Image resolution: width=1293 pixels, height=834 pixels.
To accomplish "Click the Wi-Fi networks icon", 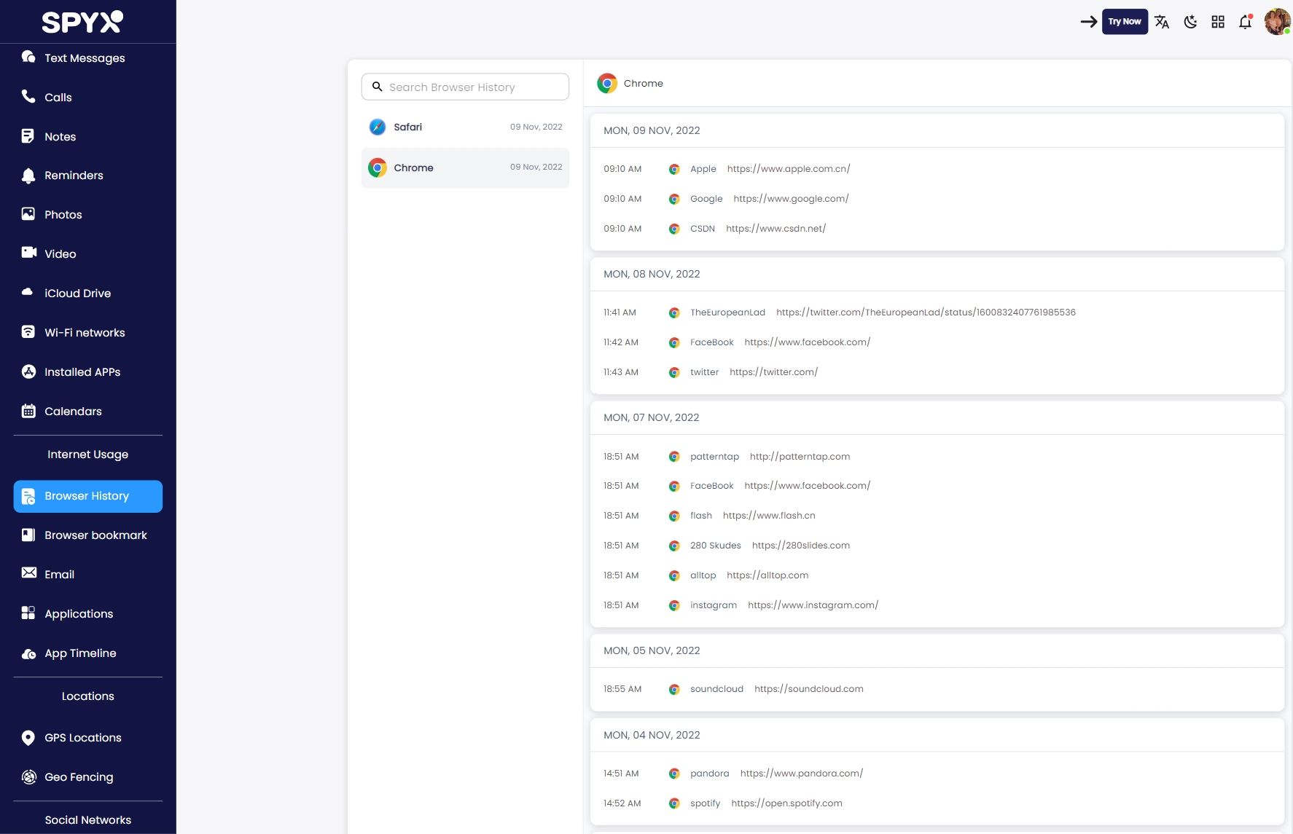I will [28, 331].
